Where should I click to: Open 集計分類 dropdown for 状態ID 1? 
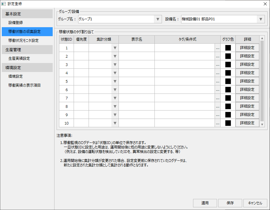115,47
